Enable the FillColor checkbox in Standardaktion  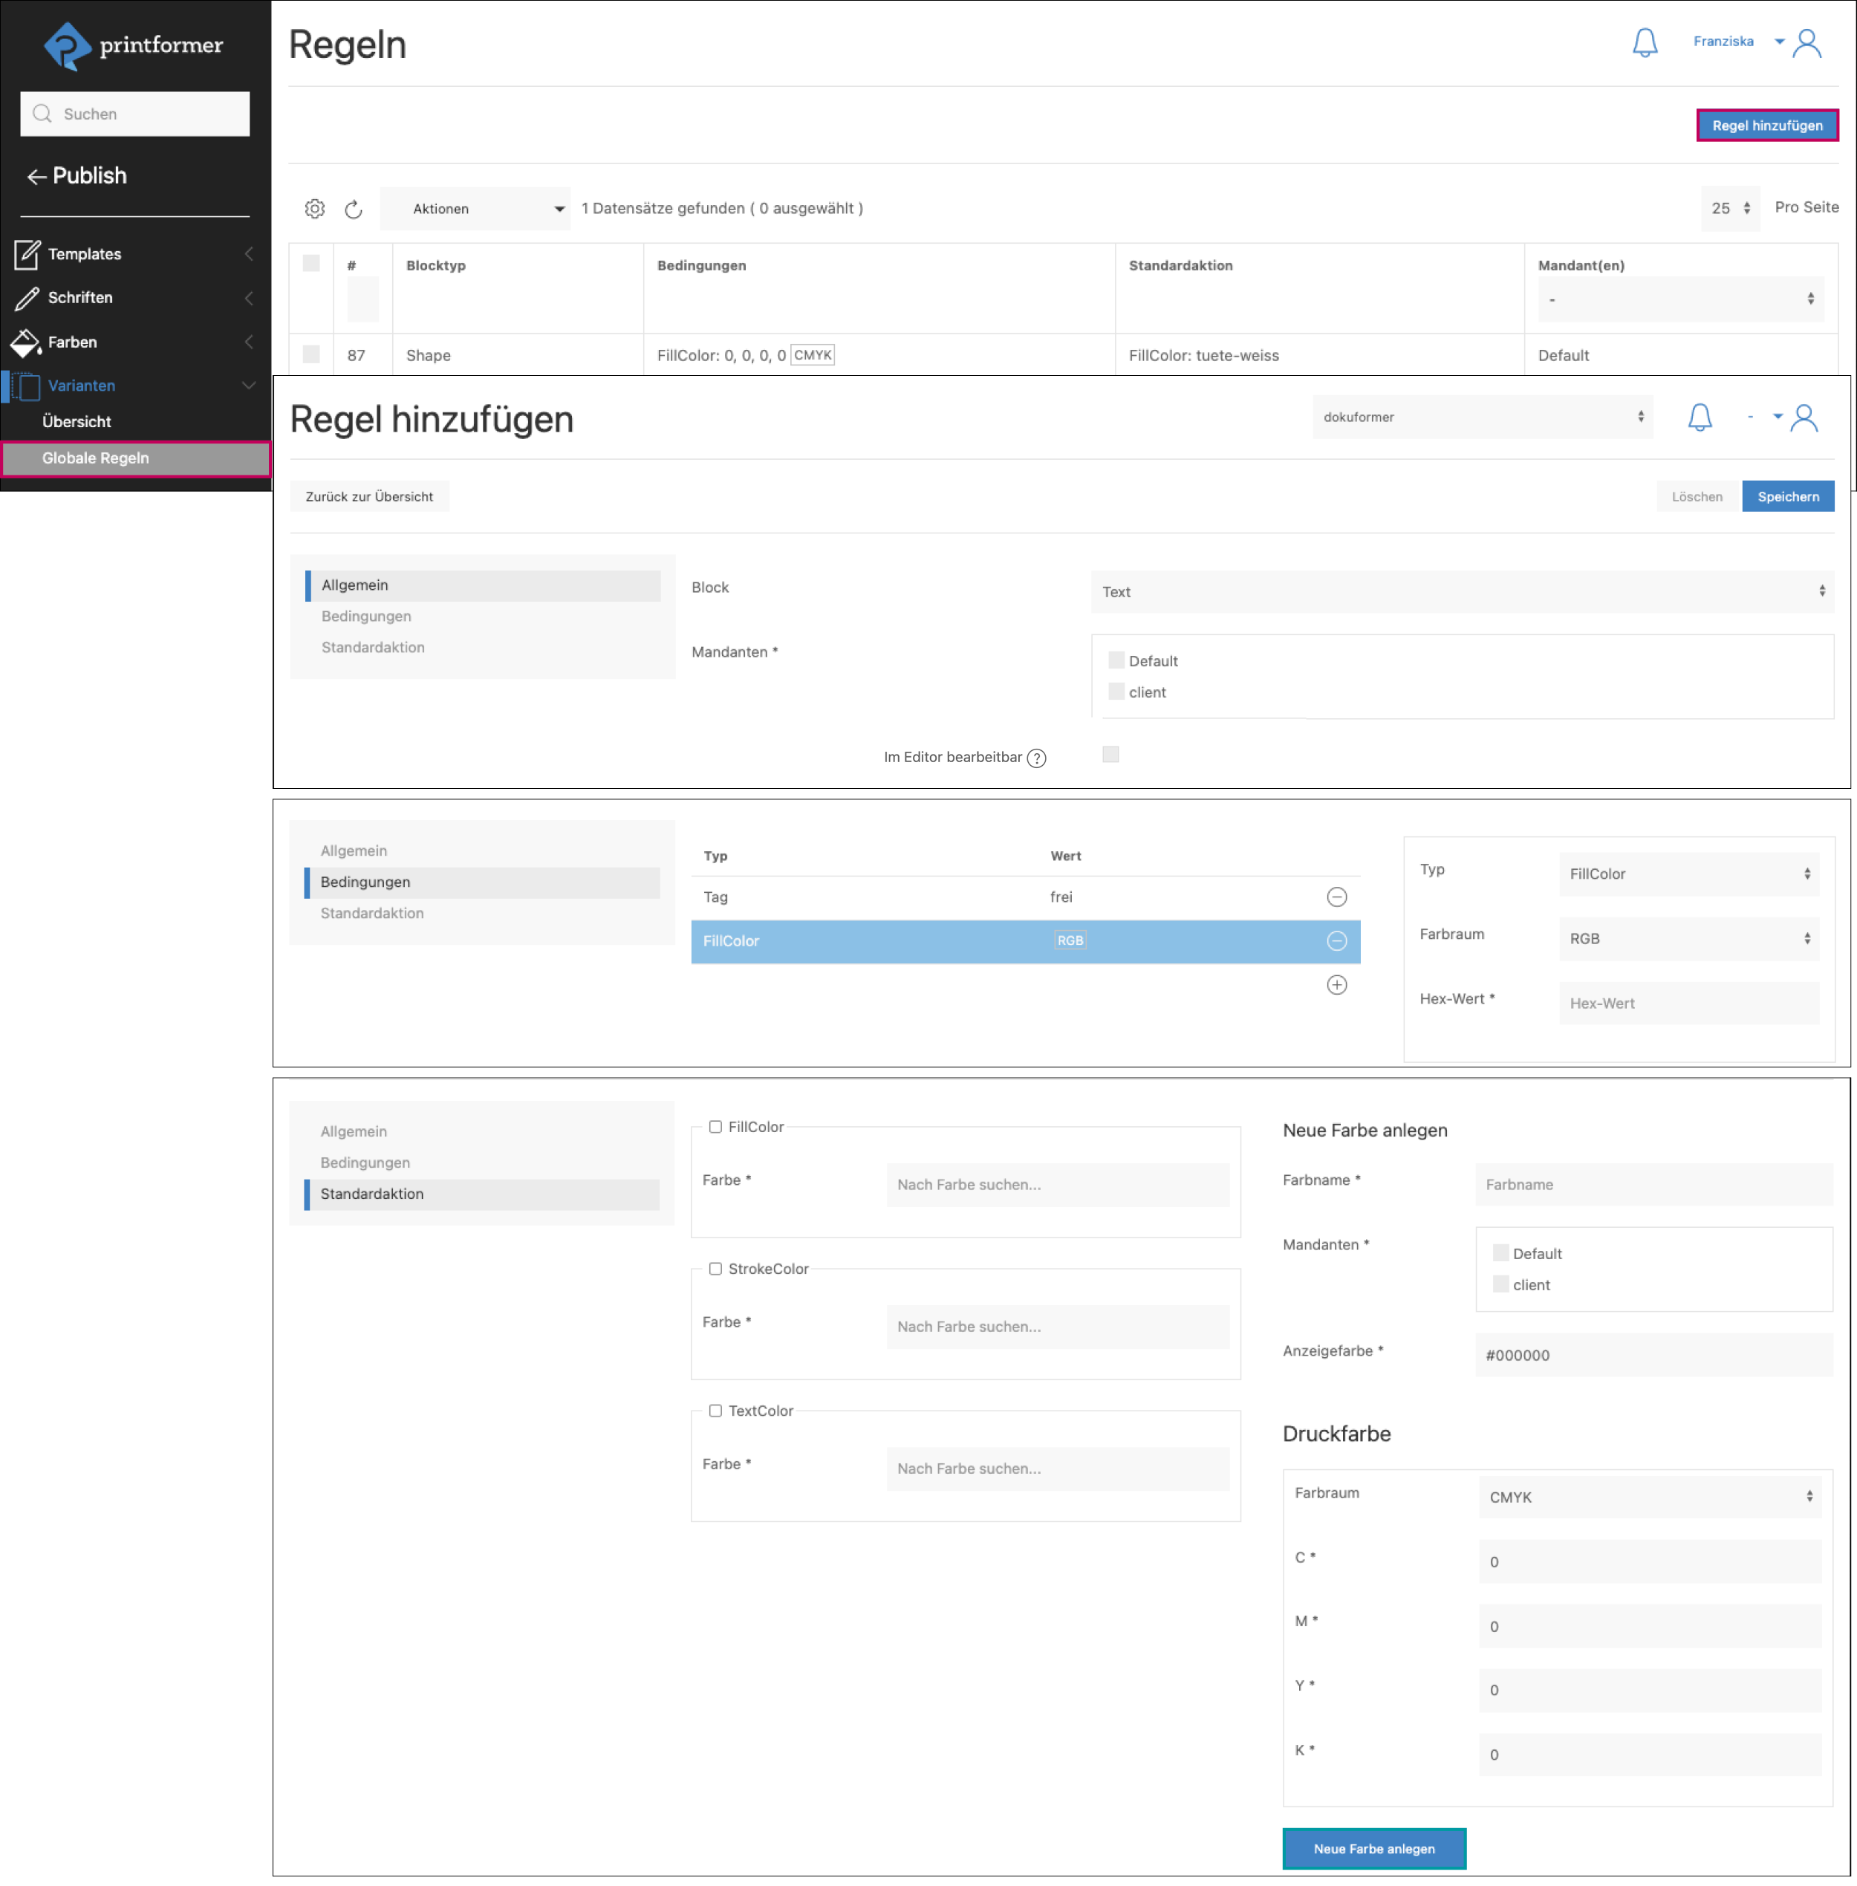[715, 1126]
